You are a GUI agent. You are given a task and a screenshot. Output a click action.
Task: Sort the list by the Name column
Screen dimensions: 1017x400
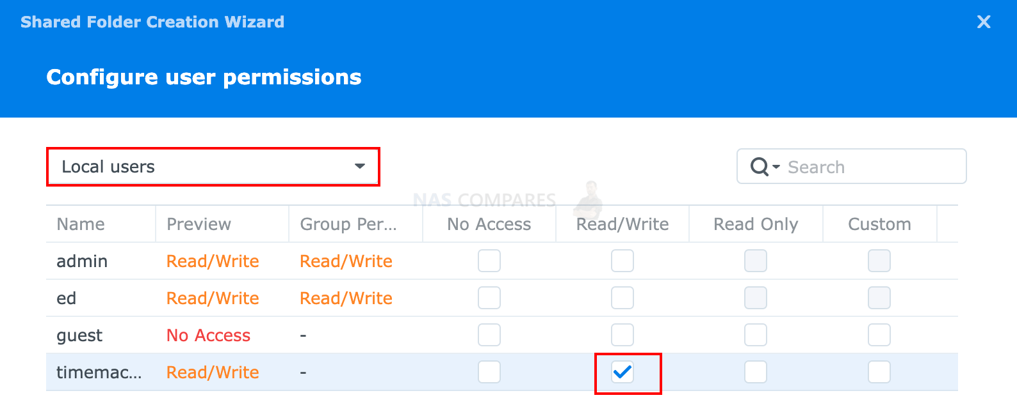[80, 224]
